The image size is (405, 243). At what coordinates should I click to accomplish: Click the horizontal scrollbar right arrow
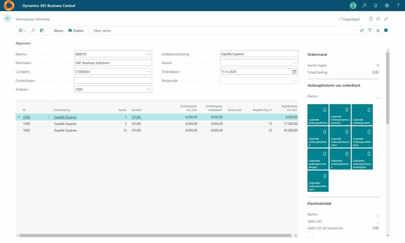296,235
